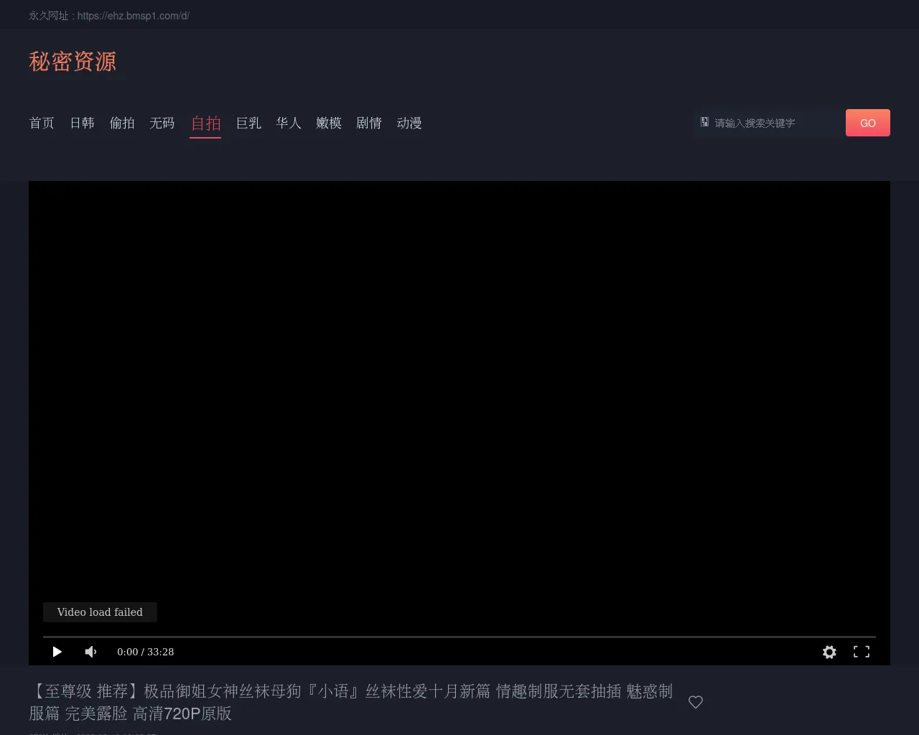
Task: Open the 剧情 category
Action: click(369, 123)
